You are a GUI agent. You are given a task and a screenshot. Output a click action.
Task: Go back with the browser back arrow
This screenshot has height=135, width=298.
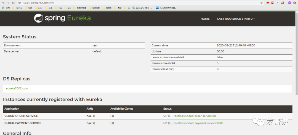(3, 3)
